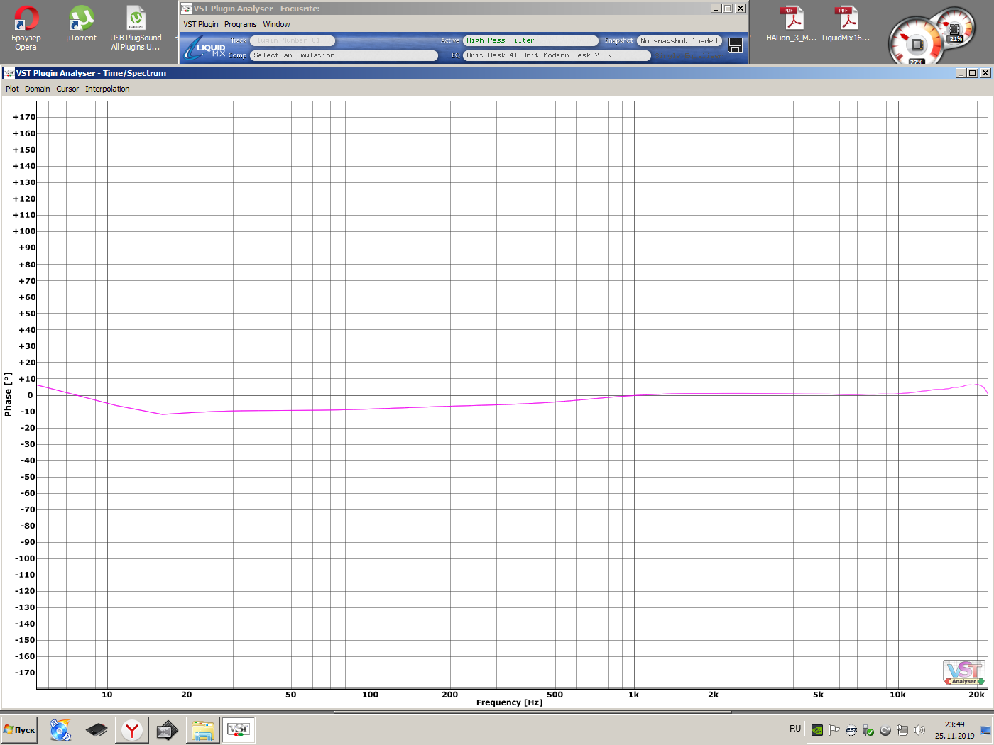Open the Comp Select an Emulation field
994x745 pixels.
pyautogui.click(x=344, y=55)
